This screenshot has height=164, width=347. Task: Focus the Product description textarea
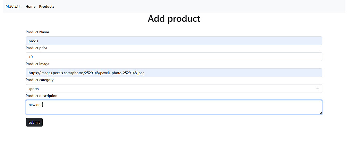(174, 107)
